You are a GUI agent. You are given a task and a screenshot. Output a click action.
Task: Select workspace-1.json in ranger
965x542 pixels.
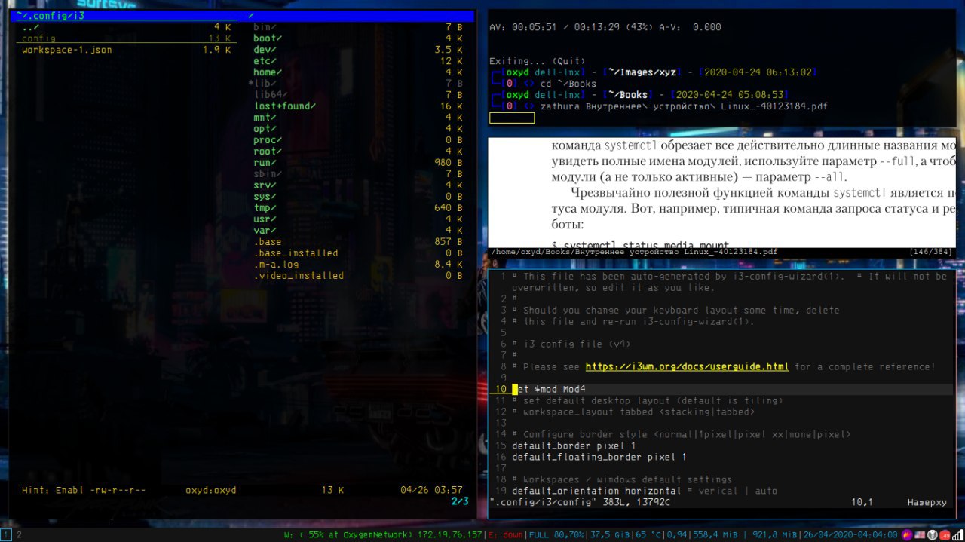click(125, 50)
